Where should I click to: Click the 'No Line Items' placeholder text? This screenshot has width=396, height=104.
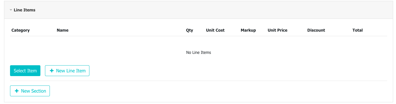(x=199, y=52)
